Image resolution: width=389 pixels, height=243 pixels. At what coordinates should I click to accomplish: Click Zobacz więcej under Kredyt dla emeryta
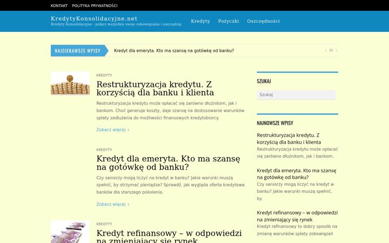tap(112, 204)
